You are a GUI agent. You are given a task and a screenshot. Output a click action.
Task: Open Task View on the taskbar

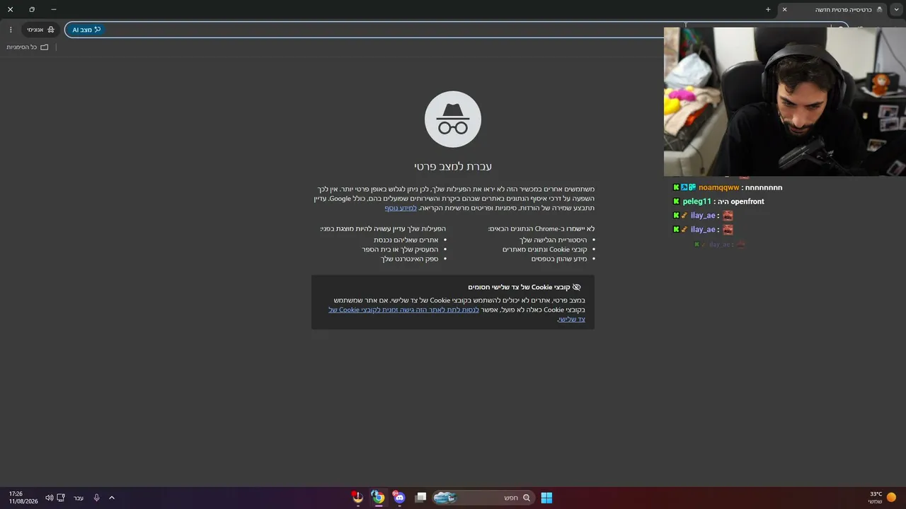coord(420,498)
